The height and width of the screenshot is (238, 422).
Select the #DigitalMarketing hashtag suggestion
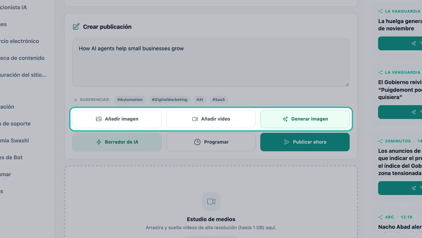169,99
